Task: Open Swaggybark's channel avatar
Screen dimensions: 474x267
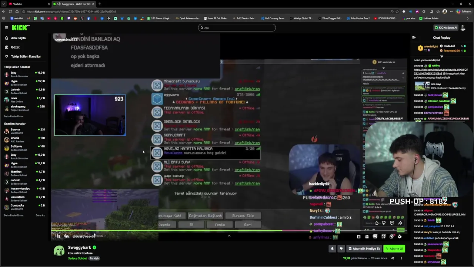Action: pos(59,251)
